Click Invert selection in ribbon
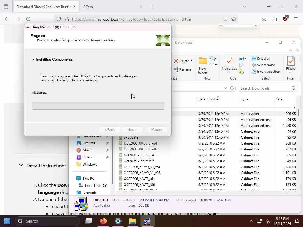 (x=266, y=72)
